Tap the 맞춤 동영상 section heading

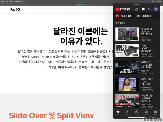(x=121, y=23)
